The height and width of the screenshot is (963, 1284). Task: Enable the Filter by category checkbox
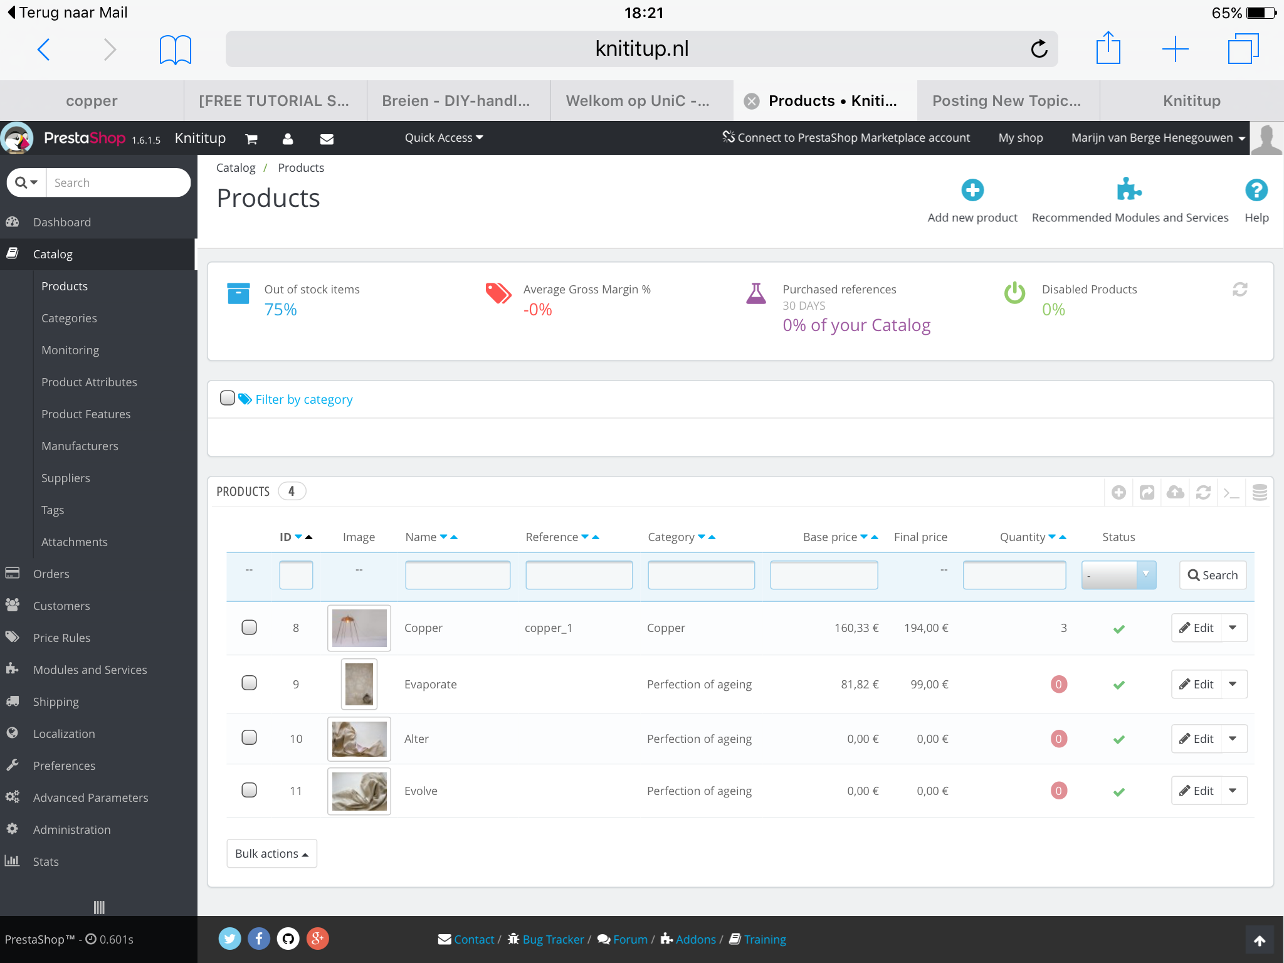coord(228,398)
